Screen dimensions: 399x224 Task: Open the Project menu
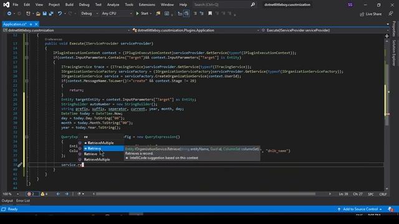54,4
